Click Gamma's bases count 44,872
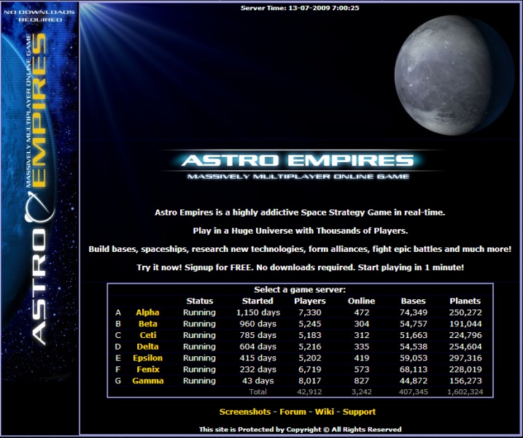 click(414, 380)
